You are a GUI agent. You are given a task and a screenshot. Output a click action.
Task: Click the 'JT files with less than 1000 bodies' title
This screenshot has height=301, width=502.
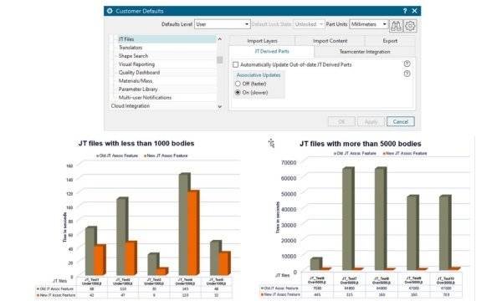pyautogui.click(x=136, y=143)
